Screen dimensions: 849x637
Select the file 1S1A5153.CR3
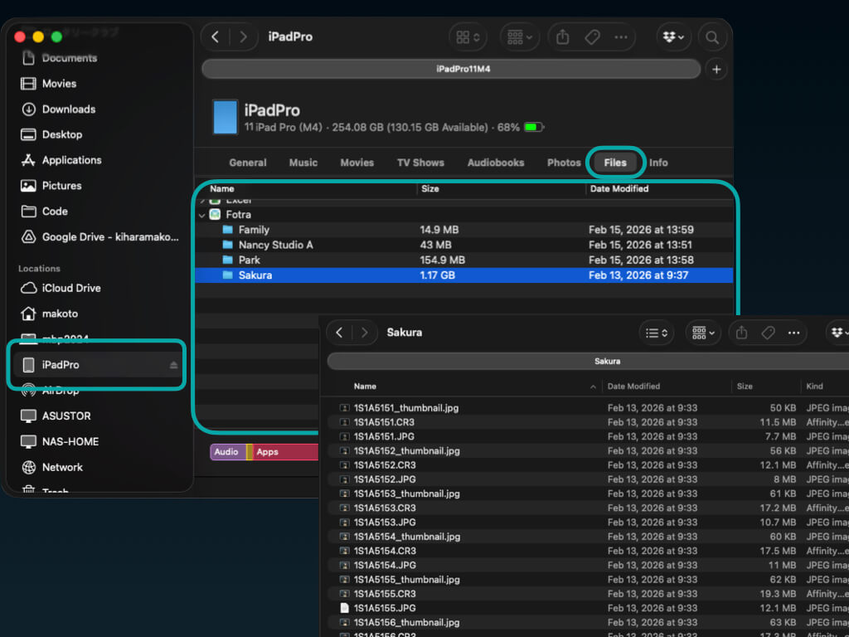[385, 508]
